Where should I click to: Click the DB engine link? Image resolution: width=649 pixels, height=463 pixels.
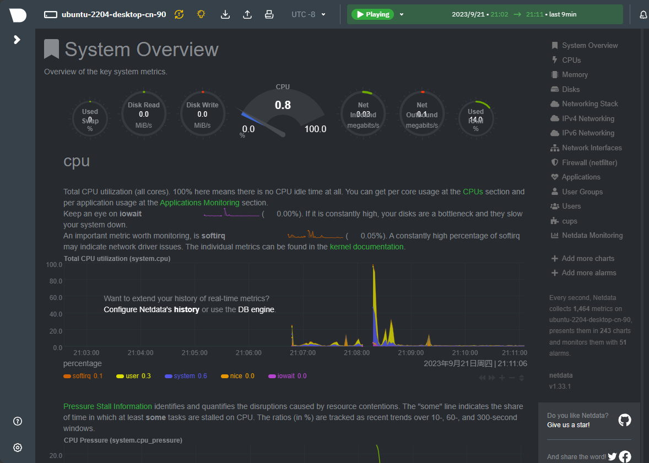tap(256, 309)
